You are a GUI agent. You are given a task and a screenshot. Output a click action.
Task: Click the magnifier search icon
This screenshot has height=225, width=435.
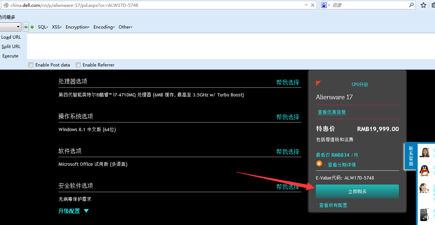[x=412, y=5]
